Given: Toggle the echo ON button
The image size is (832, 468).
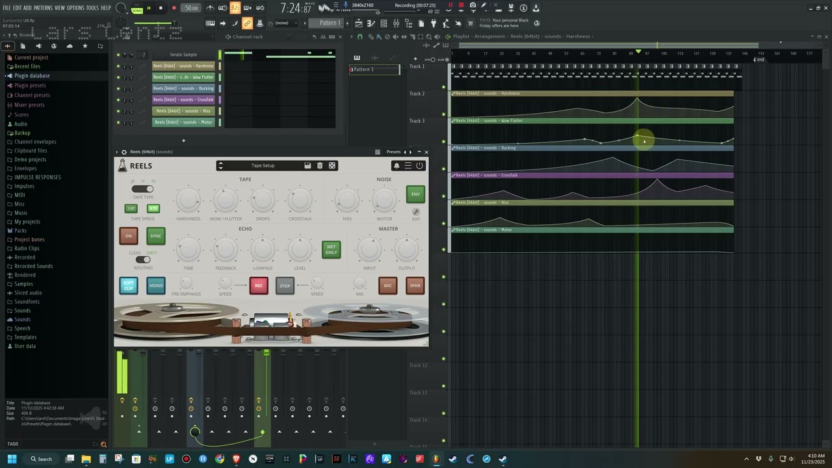Looking at the screenshot, I should click(x=128, y=236).
